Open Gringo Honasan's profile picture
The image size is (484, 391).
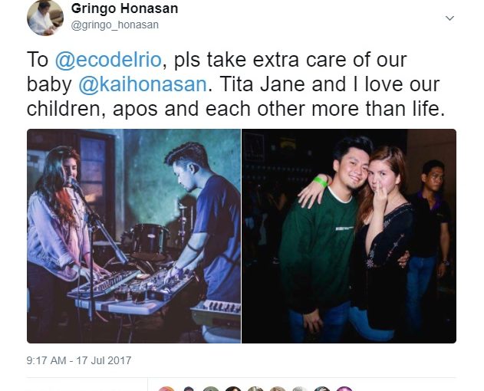click(45, 18)
